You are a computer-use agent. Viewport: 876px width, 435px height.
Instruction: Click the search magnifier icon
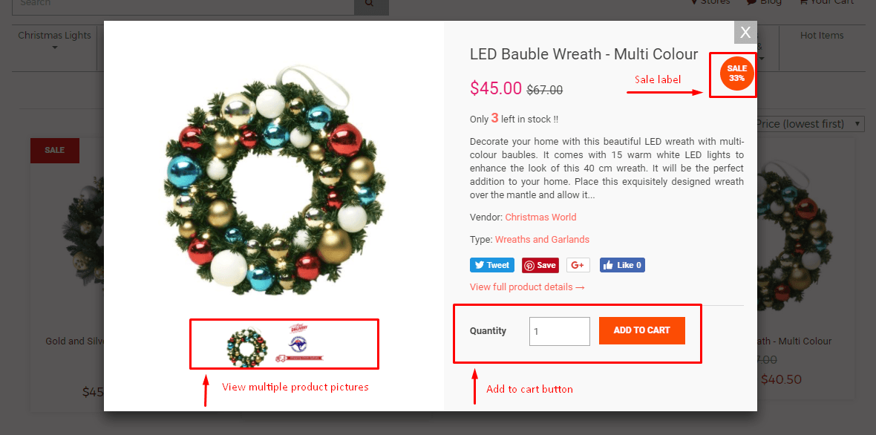coord(371,4)
